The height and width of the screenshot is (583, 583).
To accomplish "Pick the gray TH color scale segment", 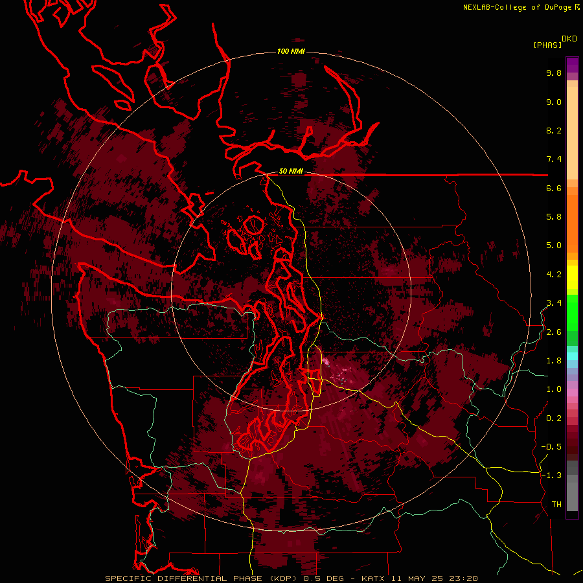I will [x=572, y=497].
